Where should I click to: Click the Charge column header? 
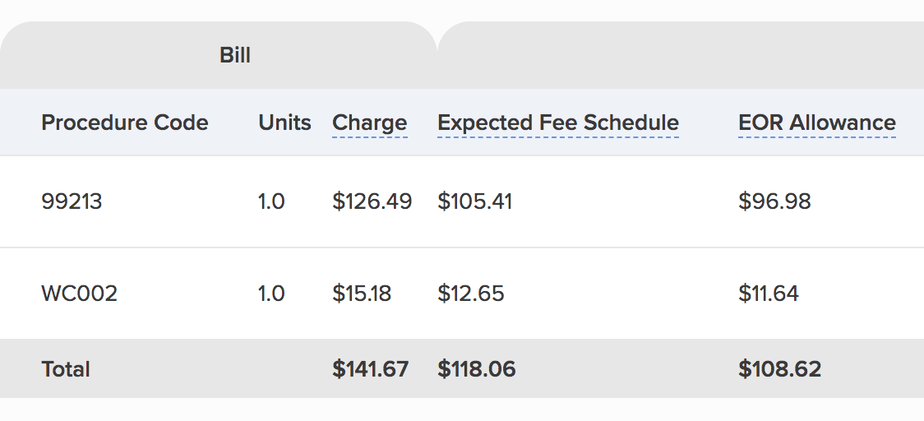click(369, 123)
